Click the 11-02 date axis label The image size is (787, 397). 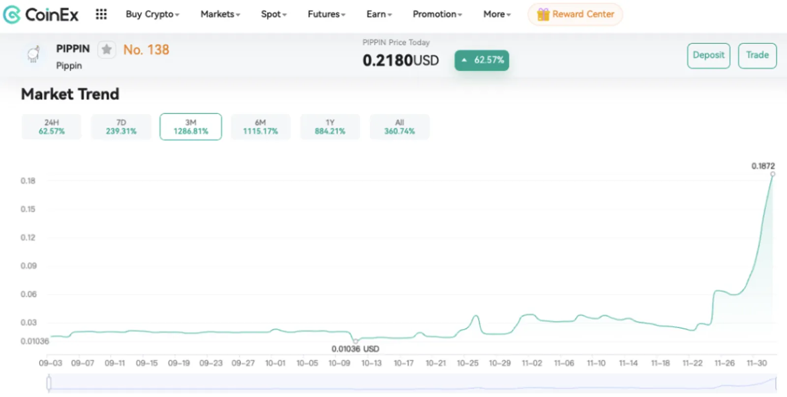[x=532, y=363]
